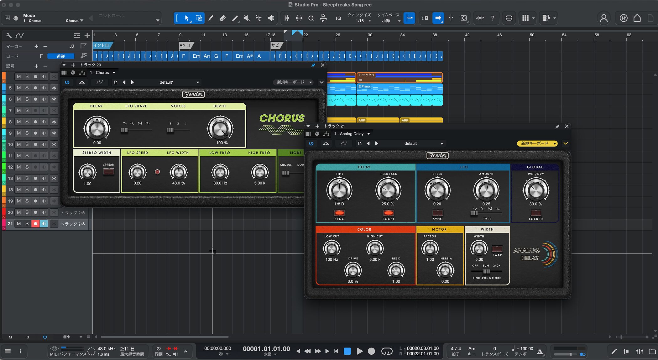Click the Aメロ arranger section marker
658x360 pixels.
coord(185,45)
